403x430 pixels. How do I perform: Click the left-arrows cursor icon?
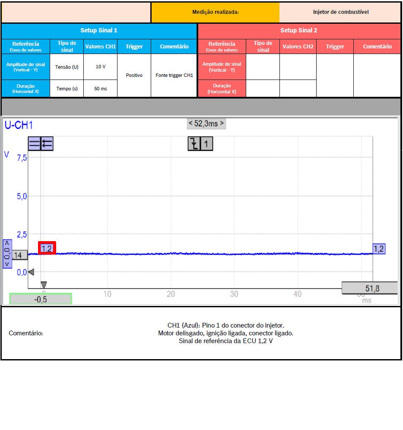pyautogui.click(x=47, y=143)
